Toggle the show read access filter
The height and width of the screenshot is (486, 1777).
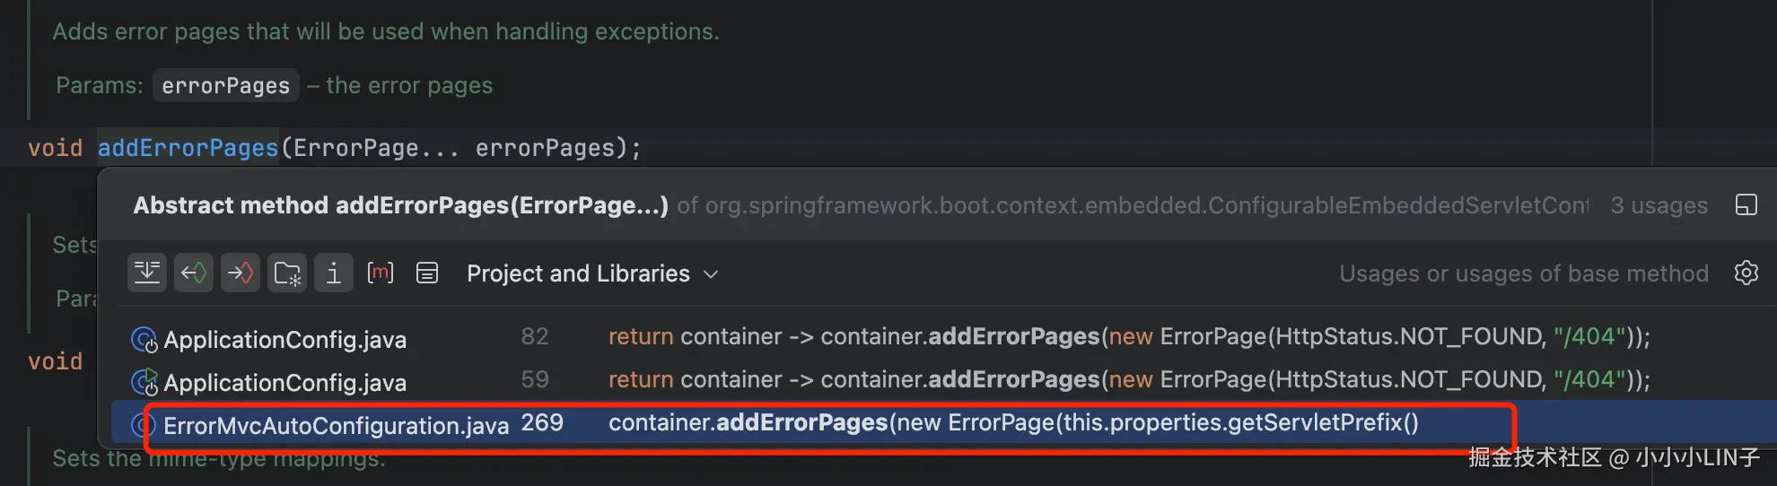coord(194,273)
